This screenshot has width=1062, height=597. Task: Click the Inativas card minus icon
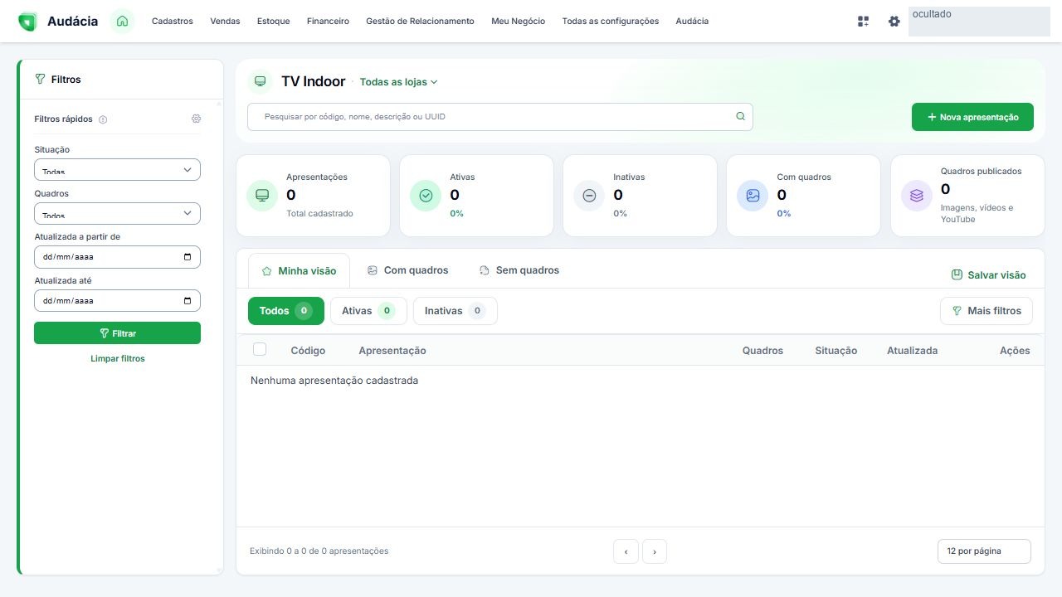(x=589, y=196)
